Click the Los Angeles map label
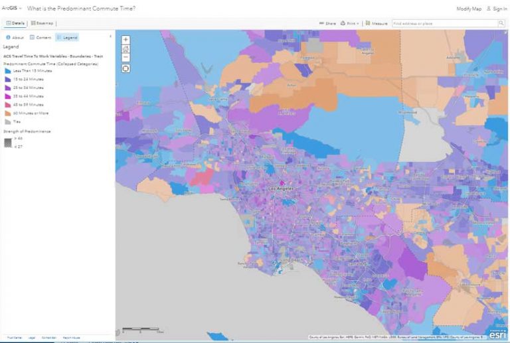 [x=282, y=188]
